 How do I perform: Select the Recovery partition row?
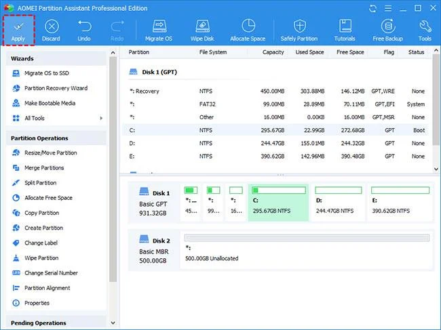pos(277,91)
